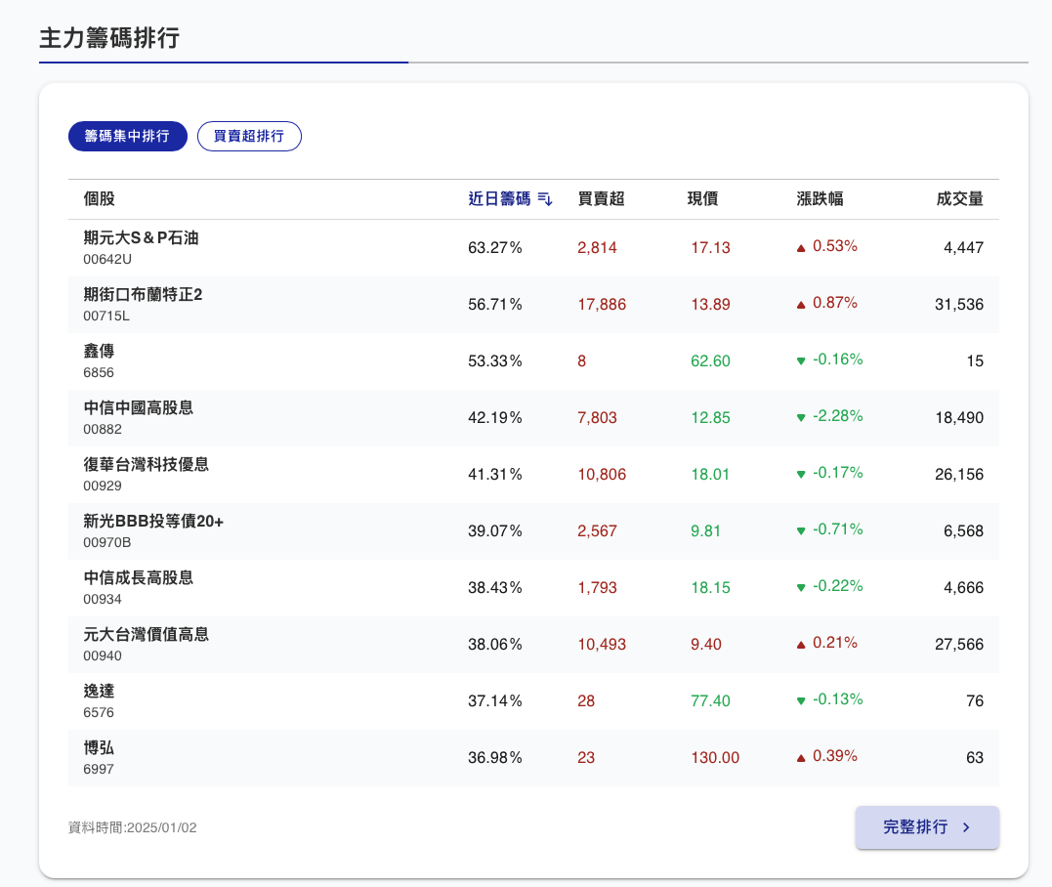Viewport: 1052px width, 887px height.
Task: Click the 成交量 column header
Action: coord(960,197)
